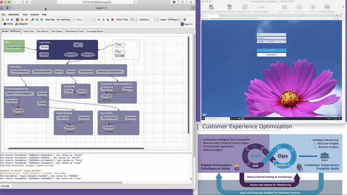Screen dimensions: 347x195
Task: Click the orange gear action icon
Action: [x=22, y=19]
